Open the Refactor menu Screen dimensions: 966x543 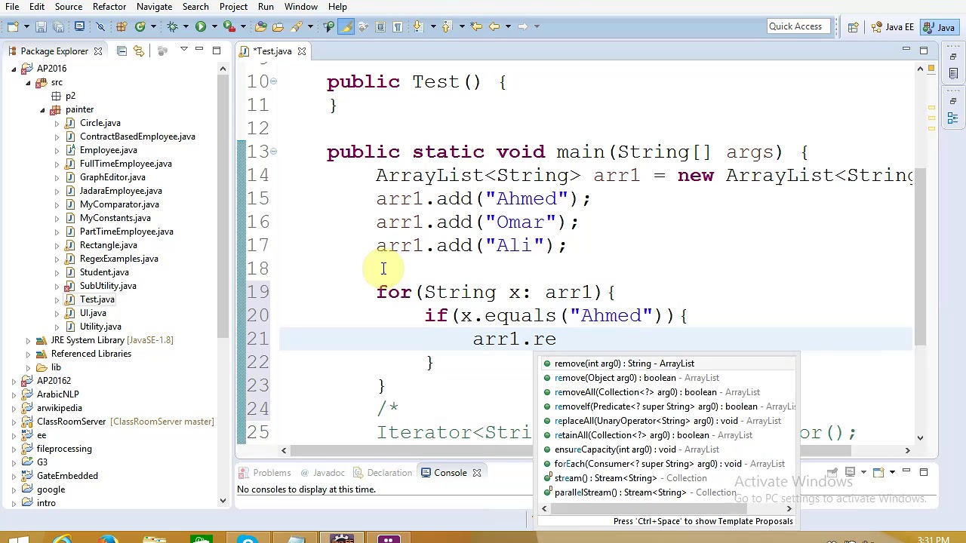tap(109, 7)
